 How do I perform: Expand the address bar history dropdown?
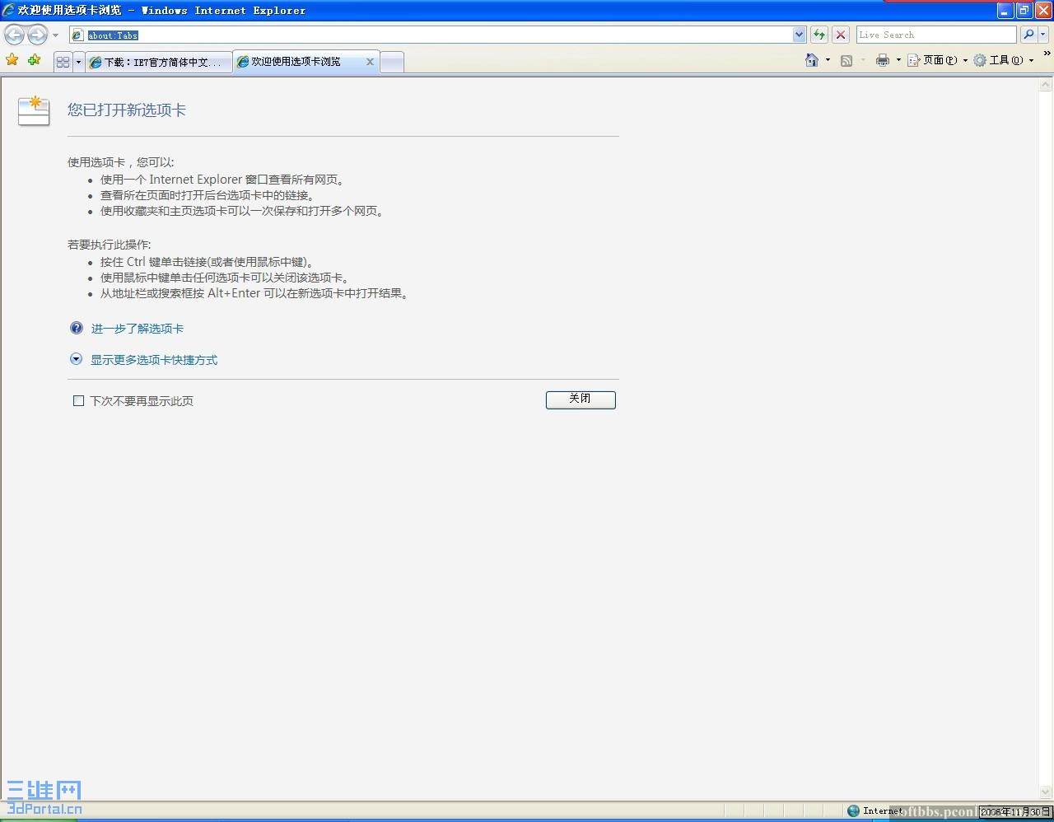(x=799, y=35)
